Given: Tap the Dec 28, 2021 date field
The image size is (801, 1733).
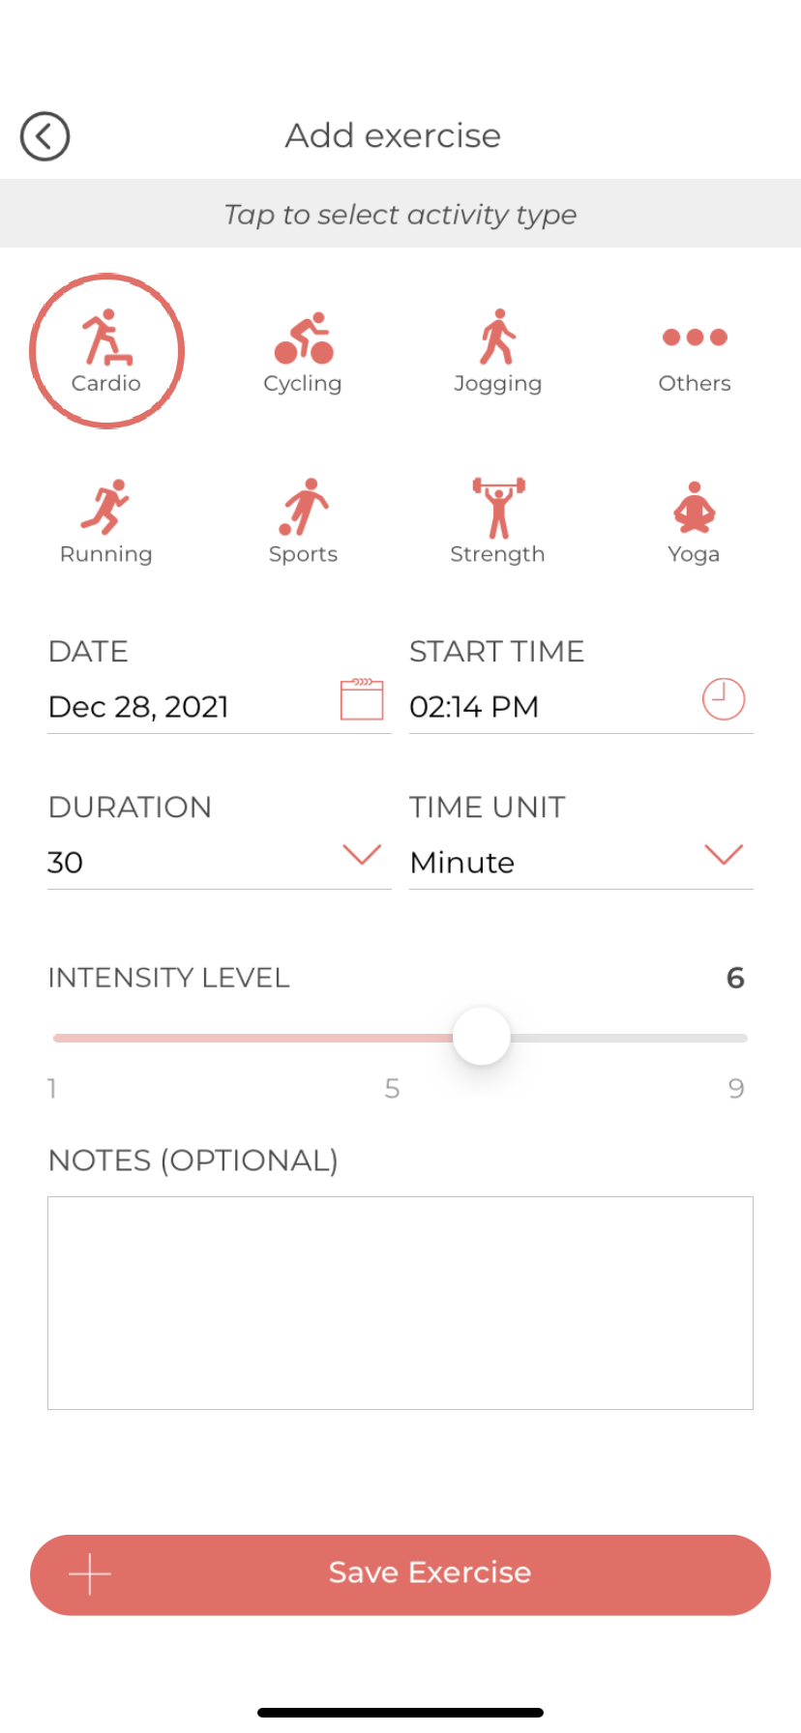Looking at the screenshot, I should [x=138, y=707].
